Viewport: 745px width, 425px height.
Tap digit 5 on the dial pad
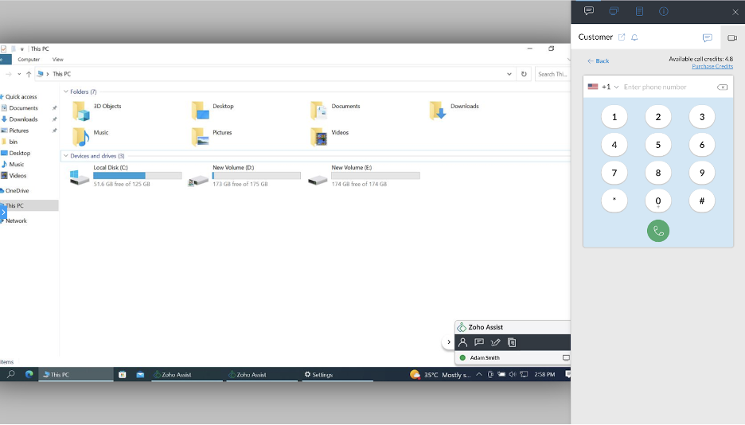[x=658, y=145]
